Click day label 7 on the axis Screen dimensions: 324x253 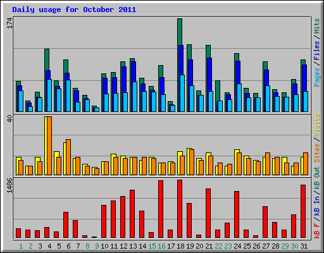(78, 246)
